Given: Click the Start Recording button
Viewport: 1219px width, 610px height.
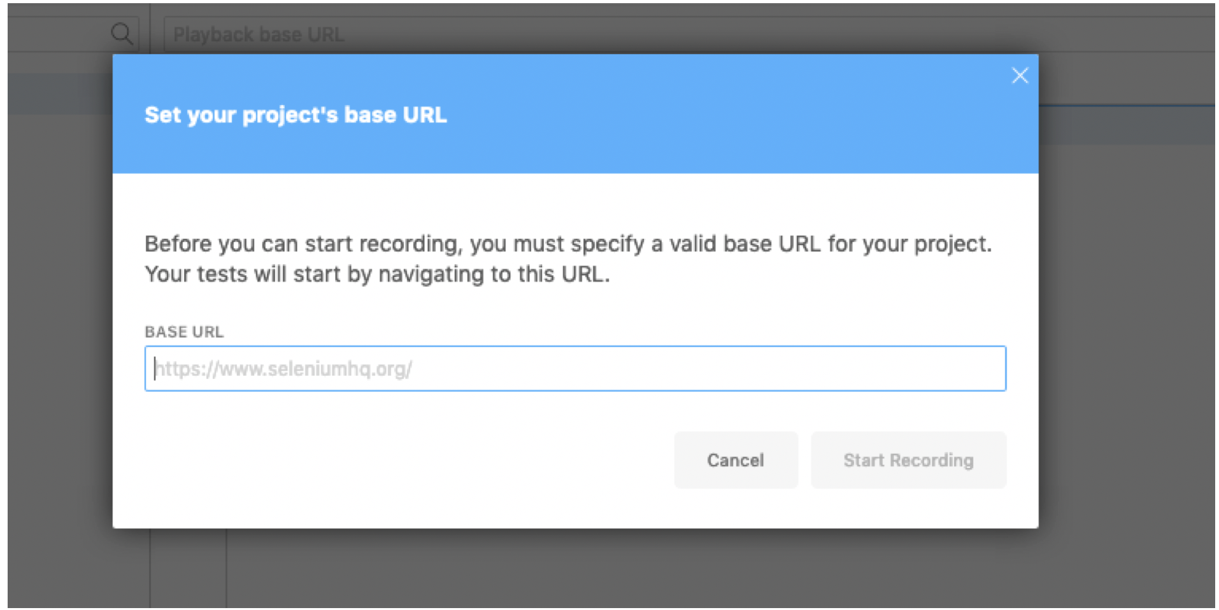Looking at the screenshot, I should click(908, 460).
